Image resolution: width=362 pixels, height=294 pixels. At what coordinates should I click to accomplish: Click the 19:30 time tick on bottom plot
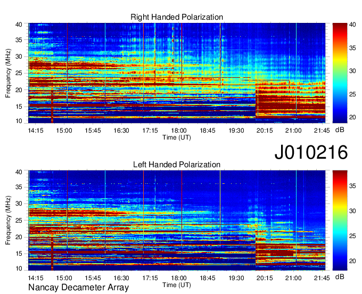(x=236, y=278)
